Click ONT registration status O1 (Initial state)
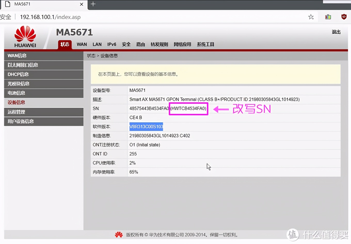 [145, 145]
